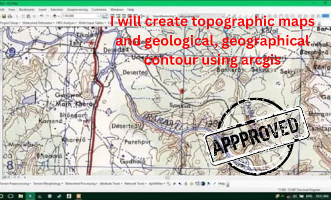Screen dimensions: 331x200
Task: Click the Task View taskbar icon
Action: 11,197
